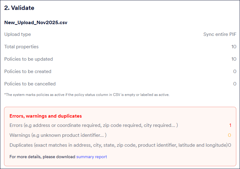Click the Policies to be cancelled count
Screen dimensions: 240x169
pos(235,84)
